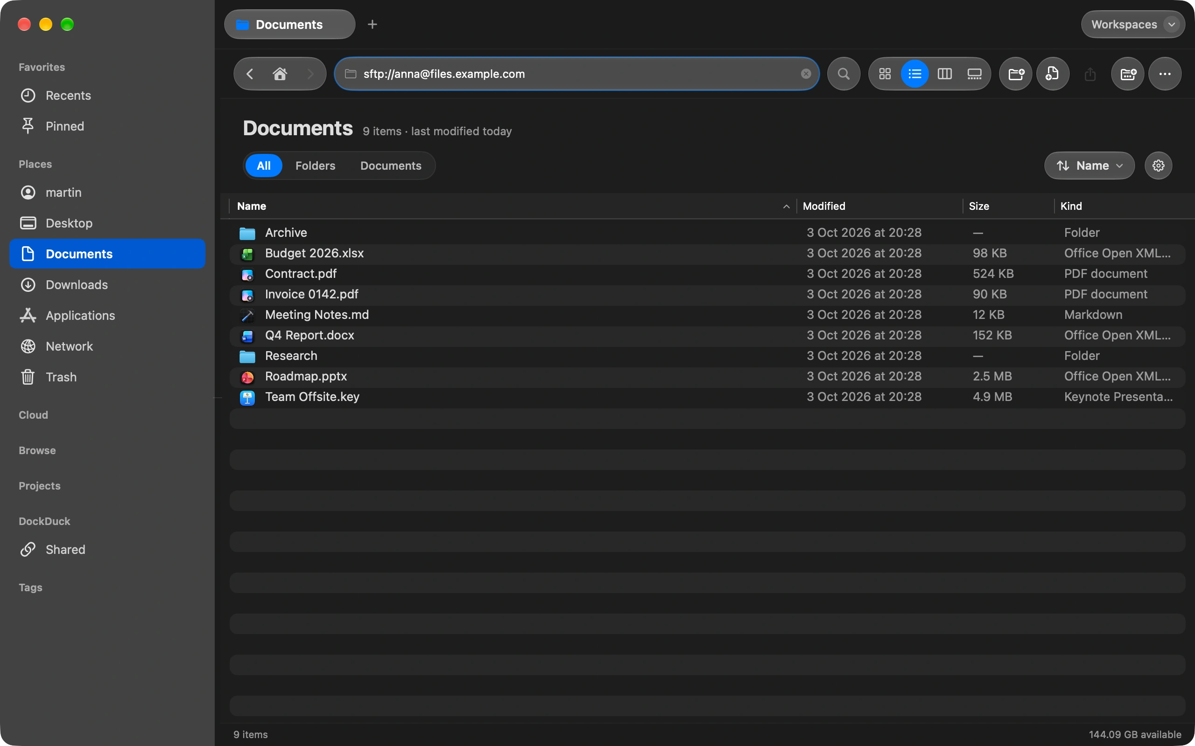This screenshot has width=1195, height=746.
Task: Select Meeting Notes.md file
Action: (x=707, y=315)
